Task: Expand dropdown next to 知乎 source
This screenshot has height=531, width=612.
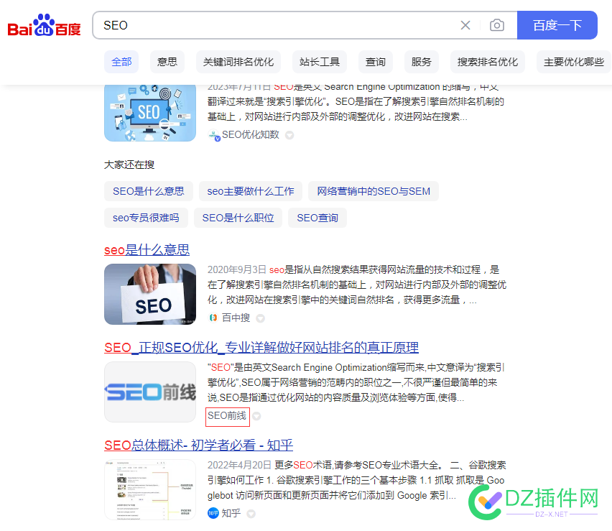Action: [251, 514]
